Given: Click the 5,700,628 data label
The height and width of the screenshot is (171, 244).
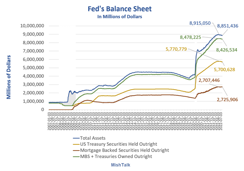Looking at the screenshot, I should point(225,70).
